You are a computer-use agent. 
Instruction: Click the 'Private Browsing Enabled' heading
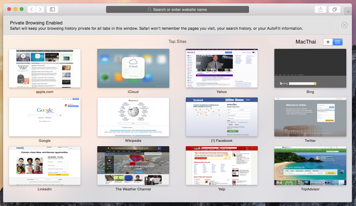[36, 23]
